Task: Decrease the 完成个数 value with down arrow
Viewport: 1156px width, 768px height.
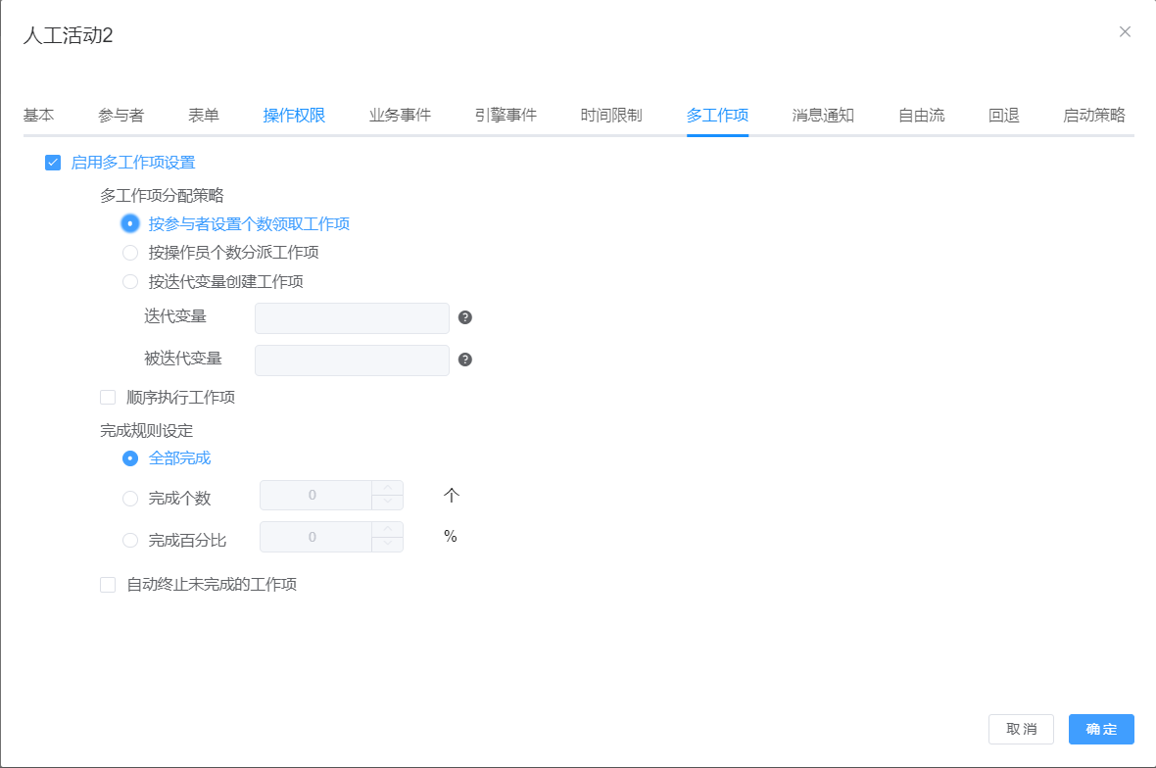Action: click(x=388, y=503)
